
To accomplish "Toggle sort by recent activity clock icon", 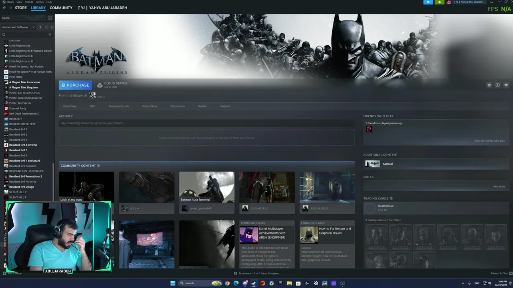I will click(46, 27).
